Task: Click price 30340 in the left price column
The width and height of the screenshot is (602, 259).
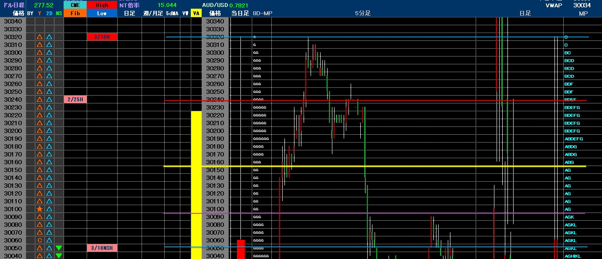Action: [13, 21]
